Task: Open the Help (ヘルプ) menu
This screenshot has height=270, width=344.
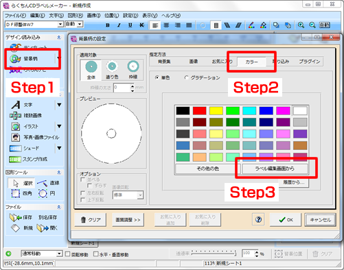Action: pyautogui.click(x=171, y=16)
